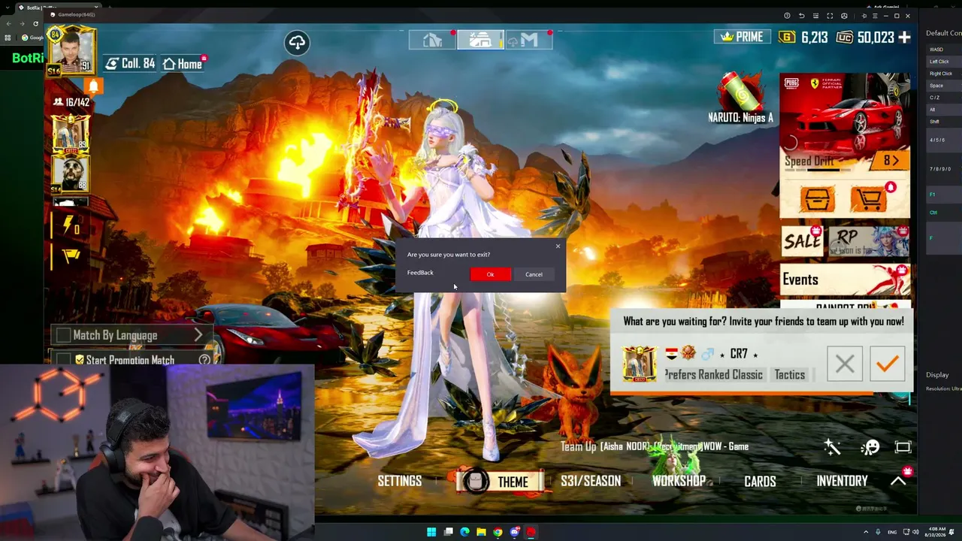Switch to the first lobby mode tab
This screenshot has height=541, width=962.
click(x=432, y=40)
